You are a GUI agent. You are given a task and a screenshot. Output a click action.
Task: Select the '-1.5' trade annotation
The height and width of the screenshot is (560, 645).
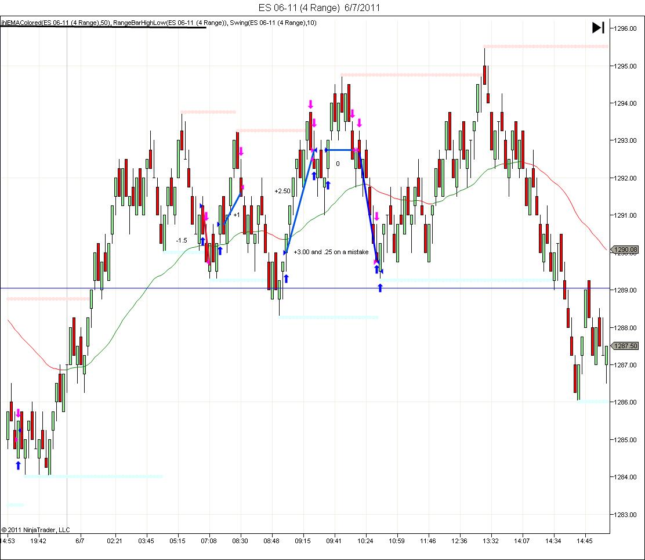tap(182, 240)
